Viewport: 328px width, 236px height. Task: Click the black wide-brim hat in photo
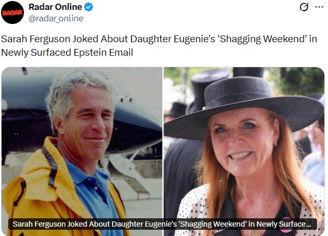244,108
